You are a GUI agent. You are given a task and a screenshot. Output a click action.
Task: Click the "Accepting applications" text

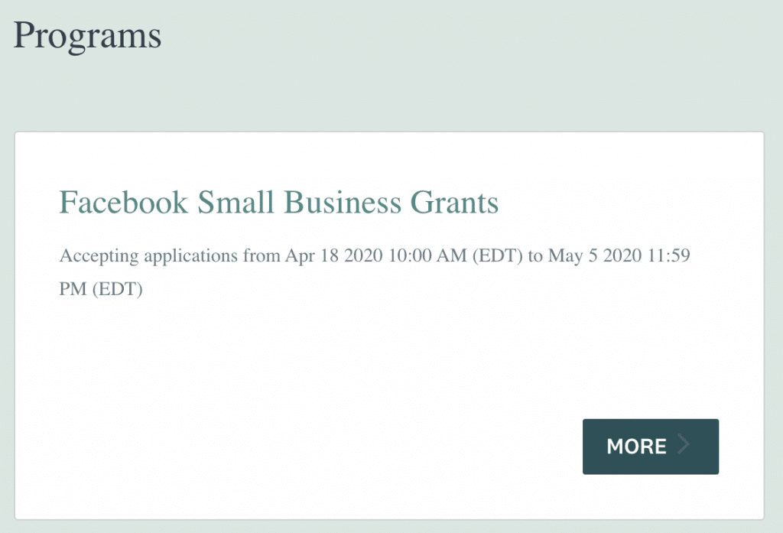[x=148, y=255]
